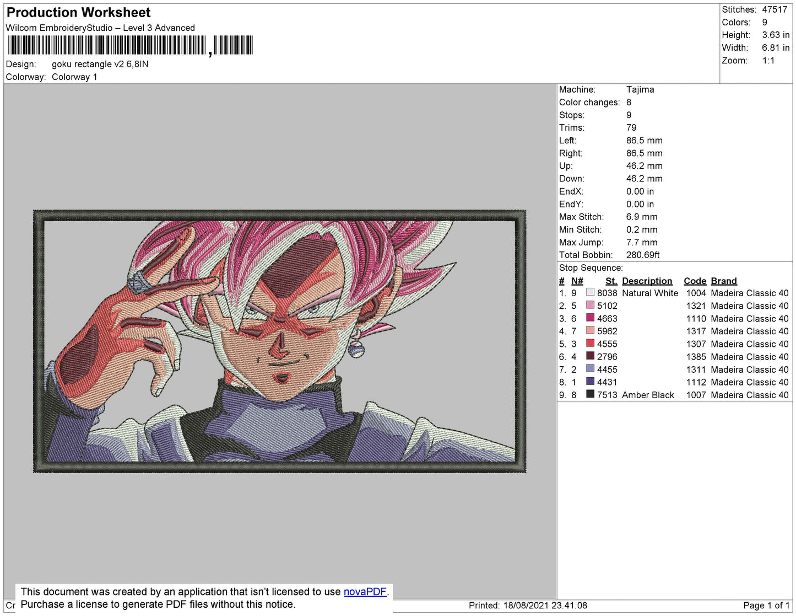Click the Max Stitch value '6.9 mm'
The width and height of the screenshot is (796, 616).
click(642, 217)
